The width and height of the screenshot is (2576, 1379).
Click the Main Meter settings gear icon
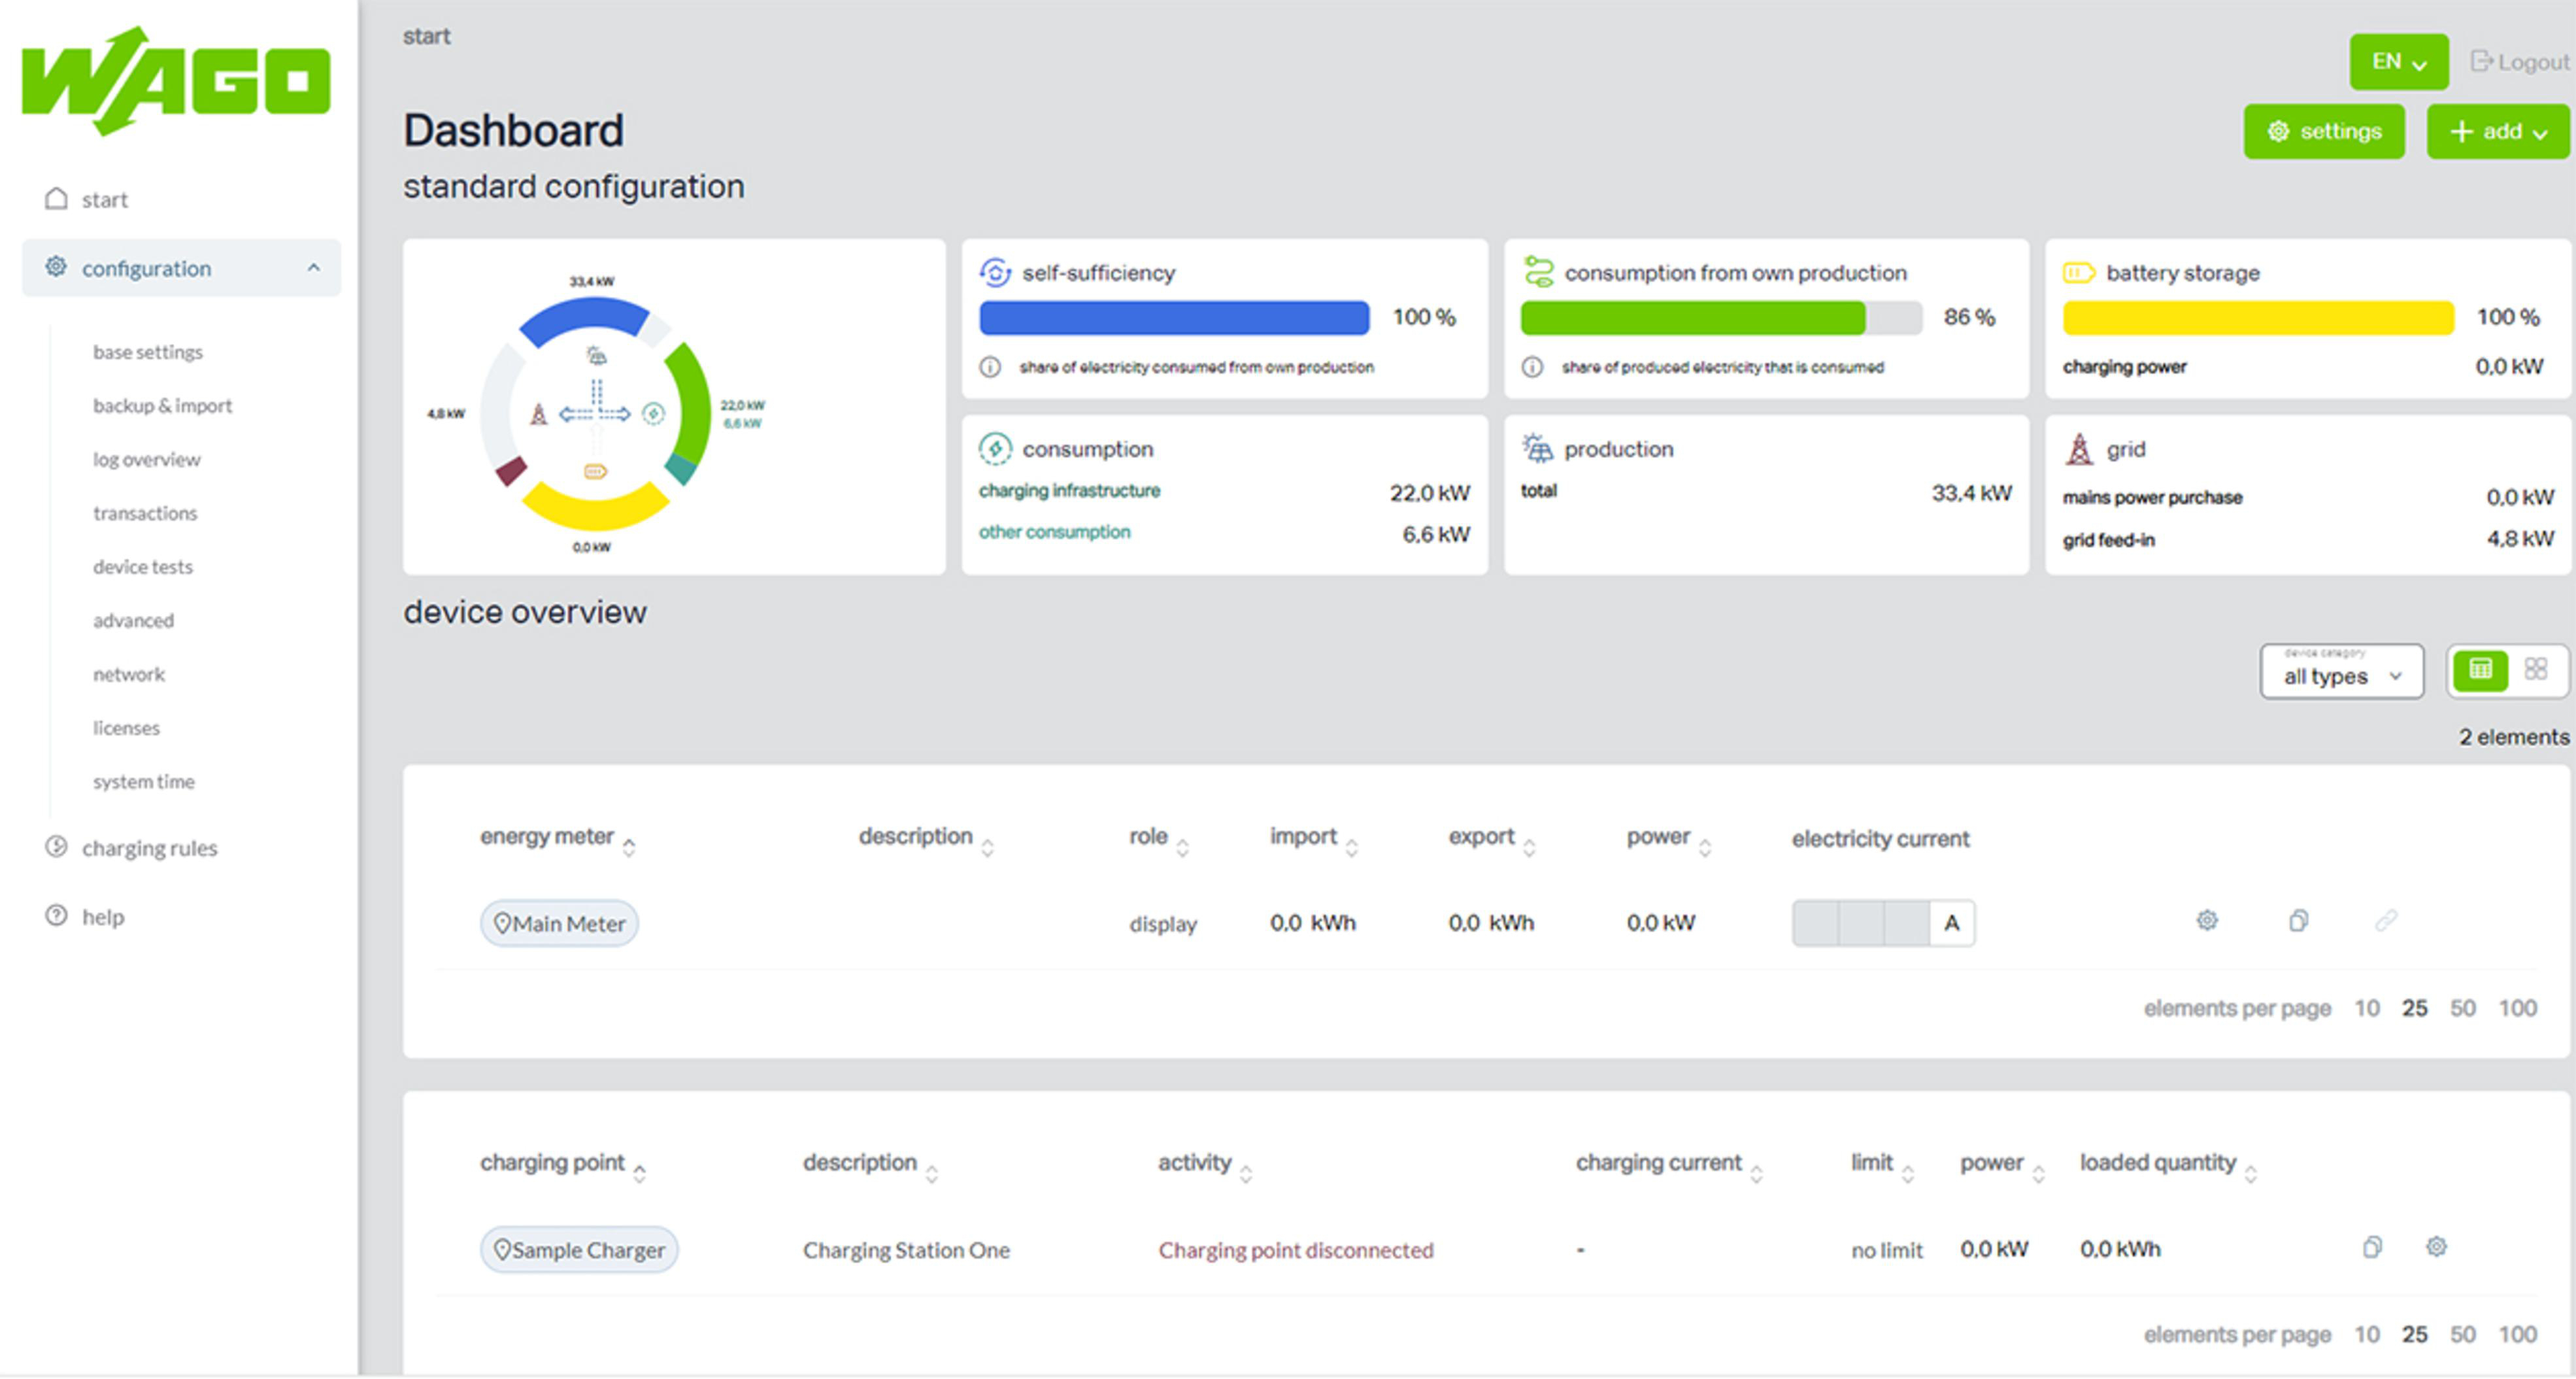point(2206,921)
